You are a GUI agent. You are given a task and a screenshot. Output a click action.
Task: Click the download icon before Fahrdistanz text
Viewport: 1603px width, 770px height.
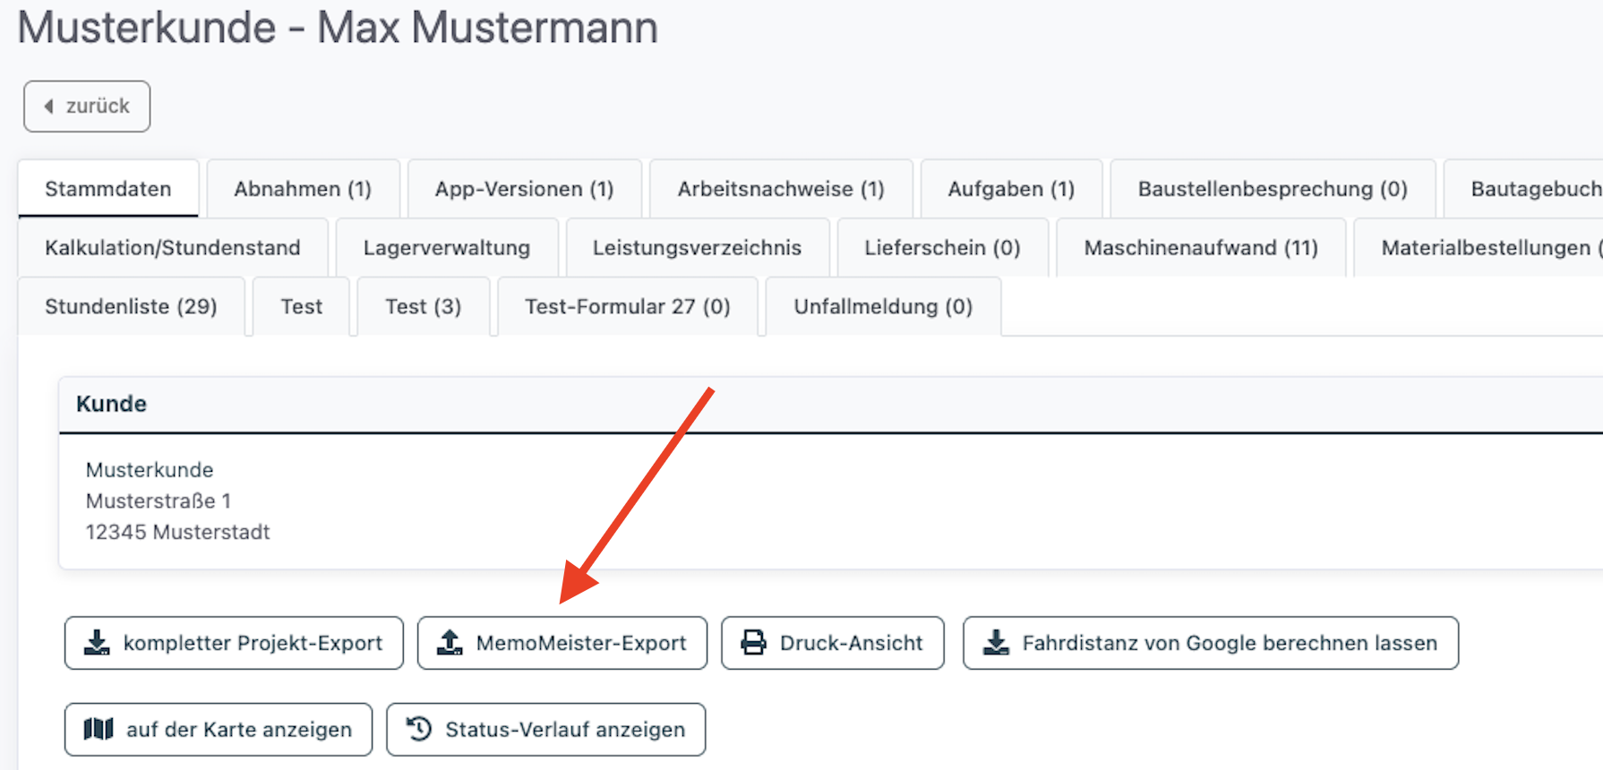coord(996,642)
